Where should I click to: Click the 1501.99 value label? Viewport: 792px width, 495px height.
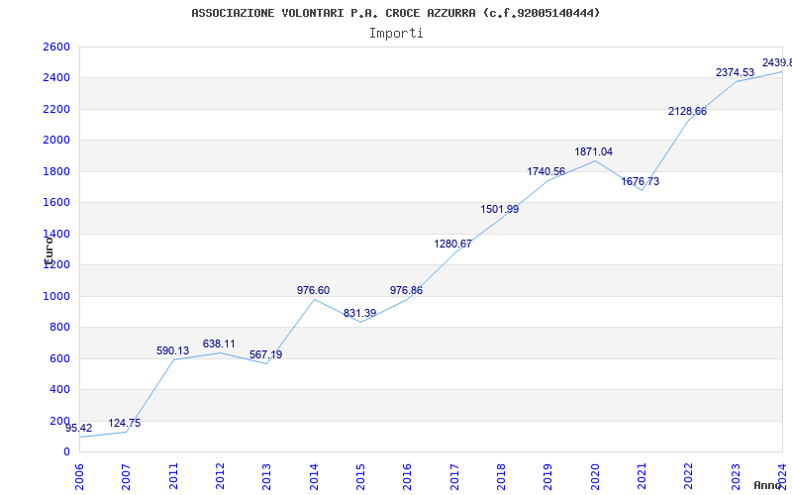coord(500,209)
